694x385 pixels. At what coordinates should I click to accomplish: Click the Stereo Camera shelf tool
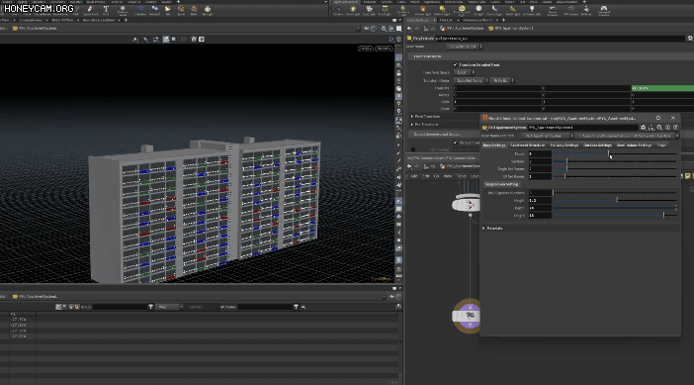click(553, 10)
